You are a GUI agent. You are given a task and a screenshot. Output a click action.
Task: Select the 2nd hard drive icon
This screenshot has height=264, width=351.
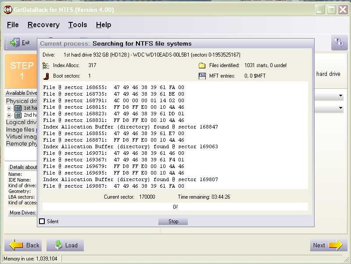coord(18,115)
